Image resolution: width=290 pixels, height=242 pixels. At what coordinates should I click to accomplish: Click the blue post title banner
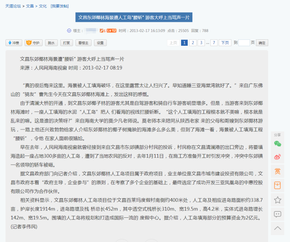coord(134,17)
